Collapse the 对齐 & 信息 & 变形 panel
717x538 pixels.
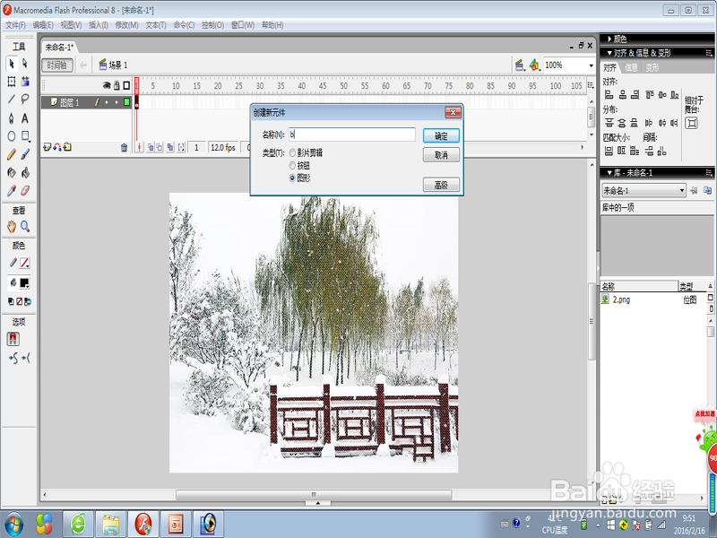(609, 53)
